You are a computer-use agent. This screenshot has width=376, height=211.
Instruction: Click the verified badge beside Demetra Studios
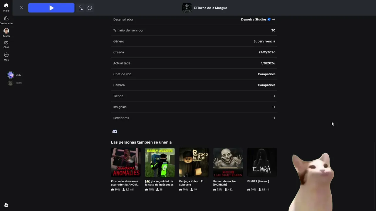269,19
